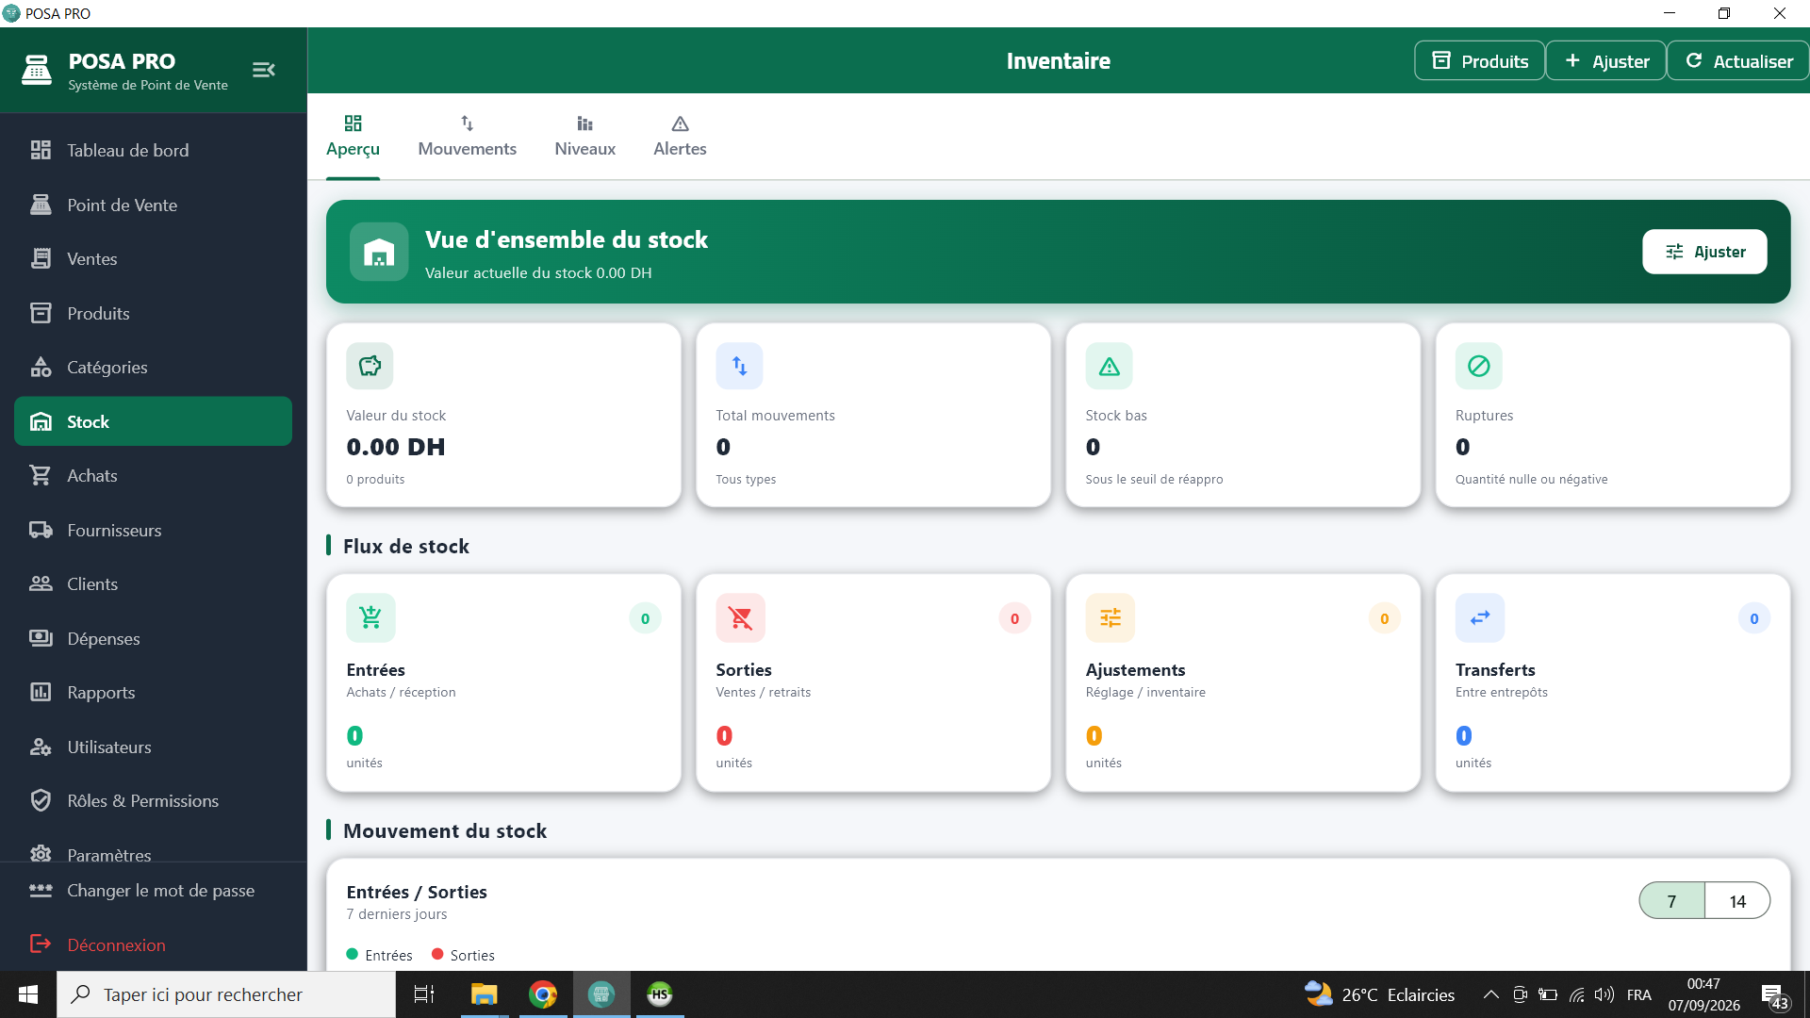Screen dimensions: 1810x1018
Task: Navigate to Catégories
Action: (x=153, y=367)
